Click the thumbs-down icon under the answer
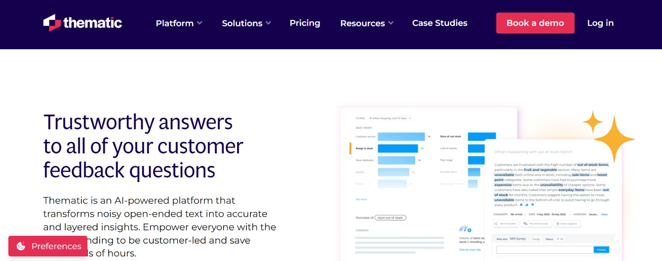Image resolution: width=662 pixels, height=261 pixels. tap(532, 205)
